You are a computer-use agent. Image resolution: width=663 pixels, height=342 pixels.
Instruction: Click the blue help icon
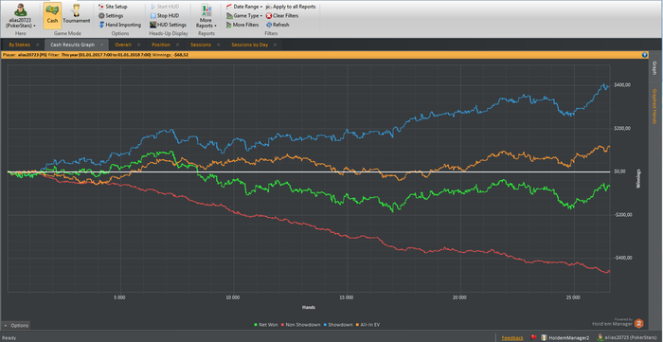(645, 55)
